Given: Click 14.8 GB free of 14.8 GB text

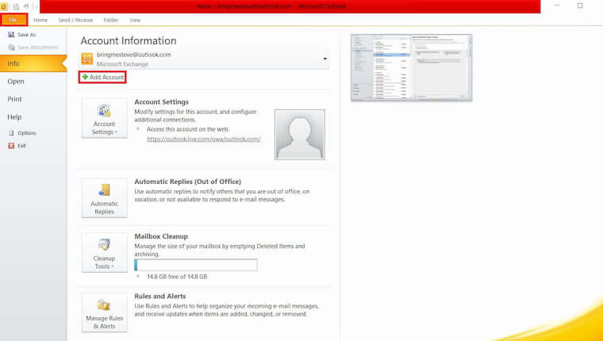Looking at the screenshot, I should point(177,277).
